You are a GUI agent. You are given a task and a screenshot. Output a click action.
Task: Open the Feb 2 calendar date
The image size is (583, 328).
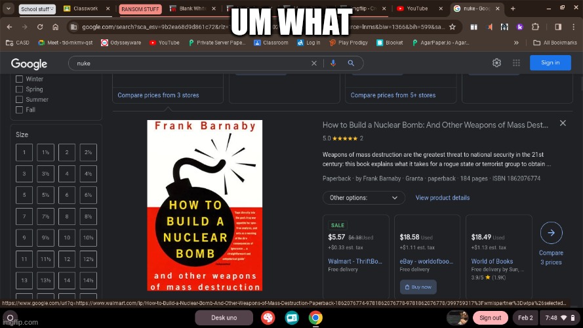pyautogui.click(x=525, y=318)
